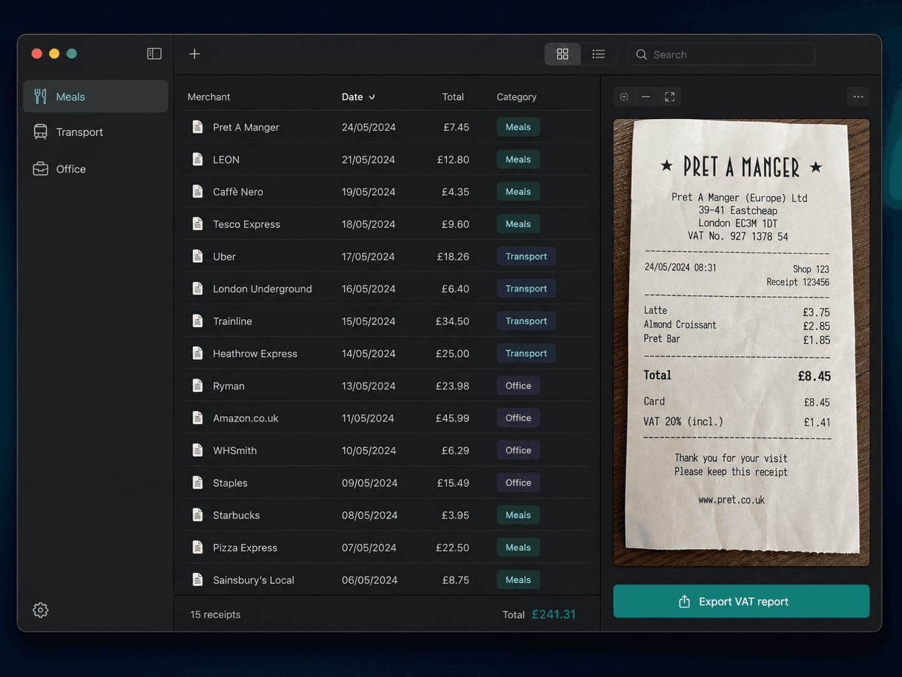Click document icon for Ryman

(x=198, y=386)
